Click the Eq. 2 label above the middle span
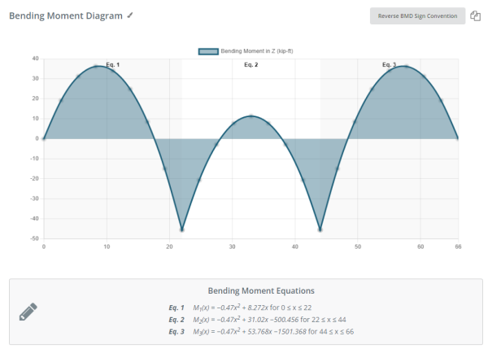 click(x=251, y=64)
